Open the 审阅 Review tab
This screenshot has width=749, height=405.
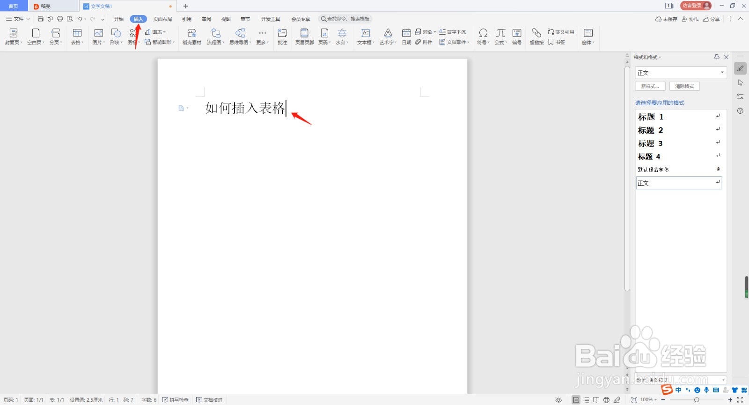(x=206, y=19)
